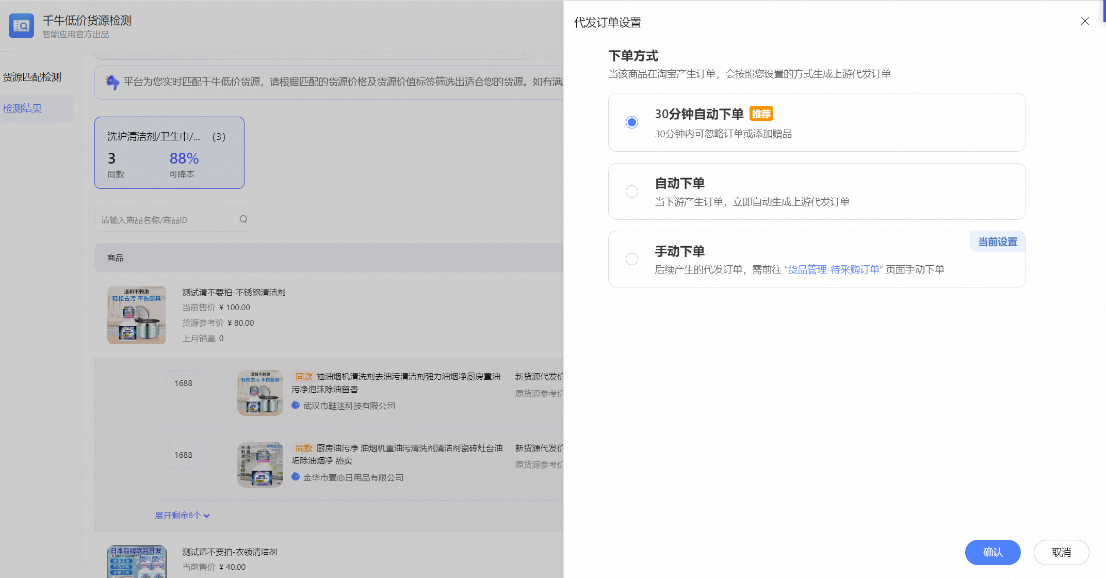Click the 不锈钢清洁剂 product thumbnail
Image resolution: width=1106 pixels, height=578 pixels.
click(136, 315)
